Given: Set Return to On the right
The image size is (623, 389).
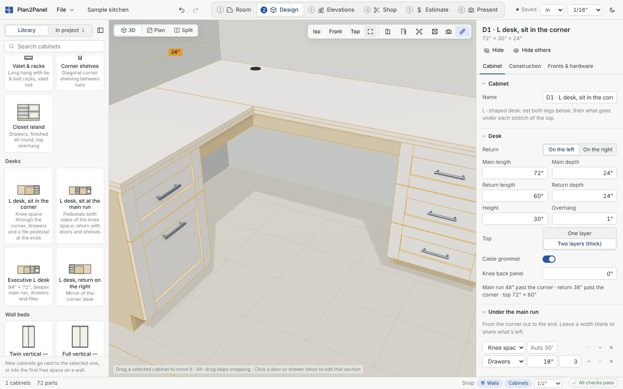Looking at the screenshot, I should pos(597,150).
